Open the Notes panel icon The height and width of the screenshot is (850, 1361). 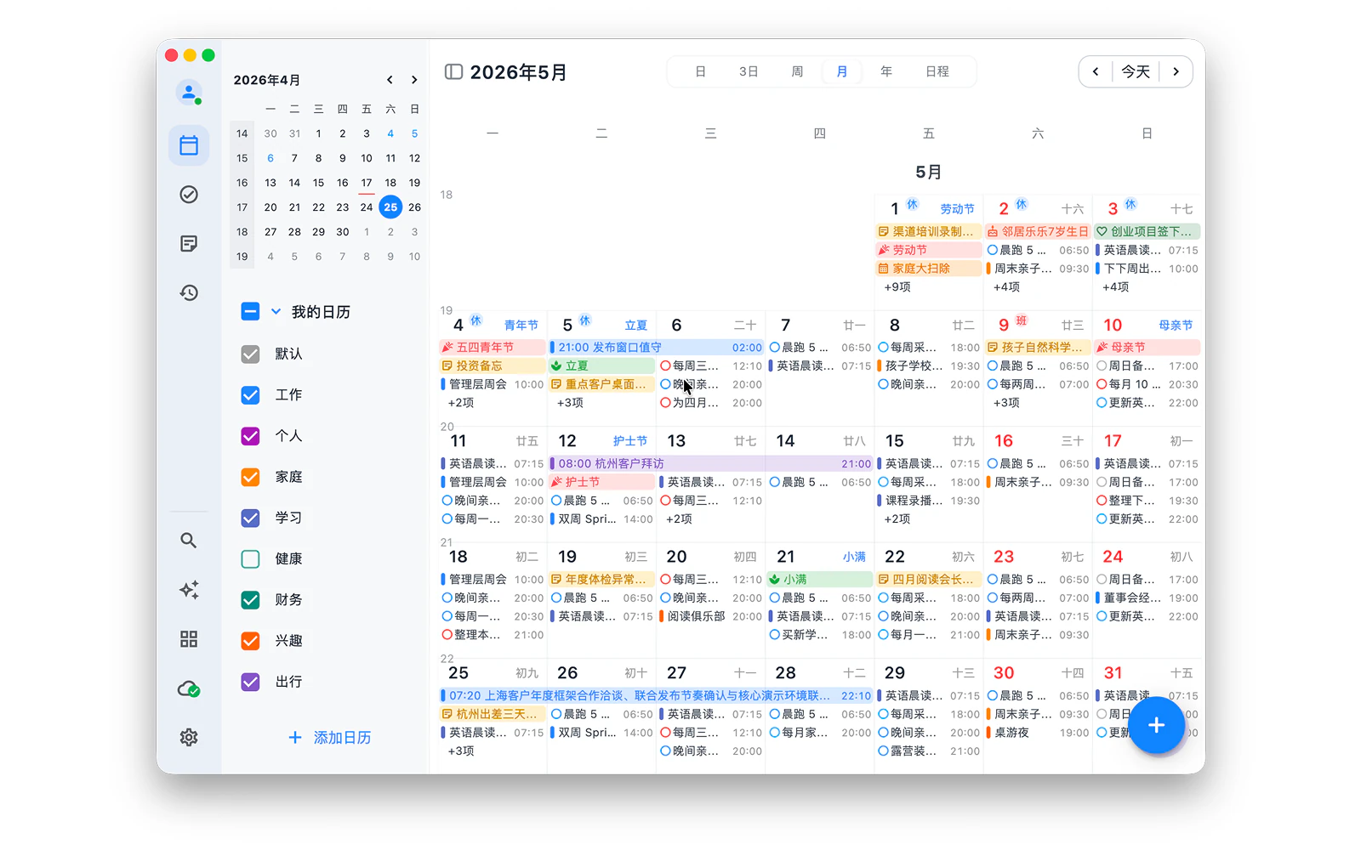[x=188, y=244]
